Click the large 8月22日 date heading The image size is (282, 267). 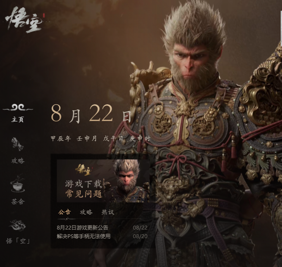(x=91, y=114)
